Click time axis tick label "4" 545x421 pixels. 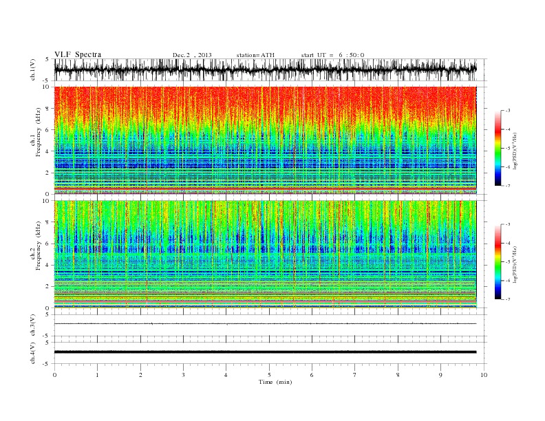pos(226,375)
